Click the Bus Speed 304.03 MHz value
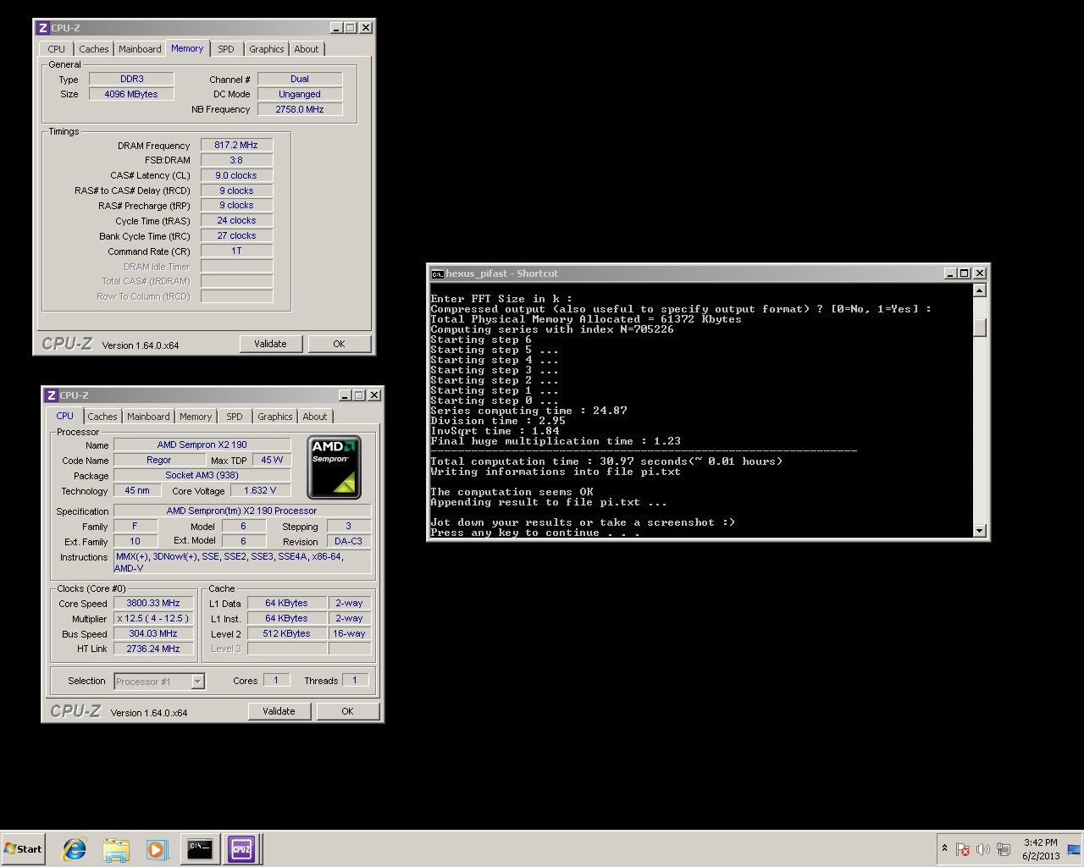 click(153, 633)
